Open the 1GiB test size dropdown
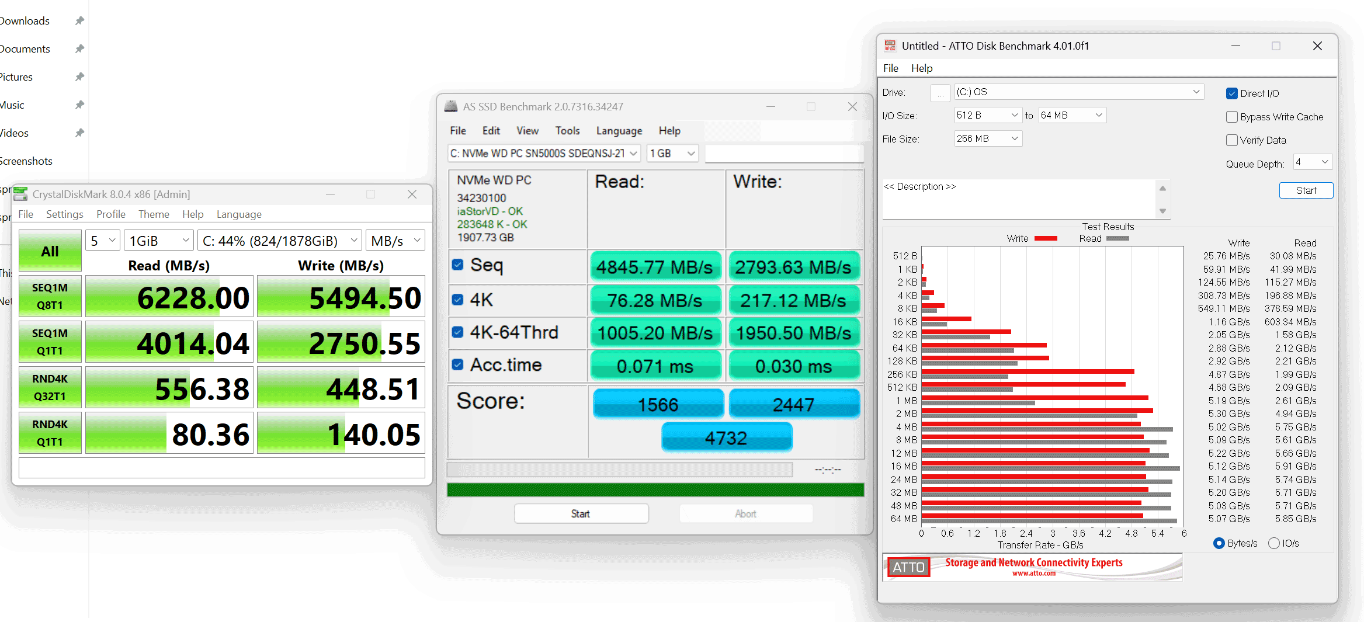The image size is (1364, 622). point(159,241)
